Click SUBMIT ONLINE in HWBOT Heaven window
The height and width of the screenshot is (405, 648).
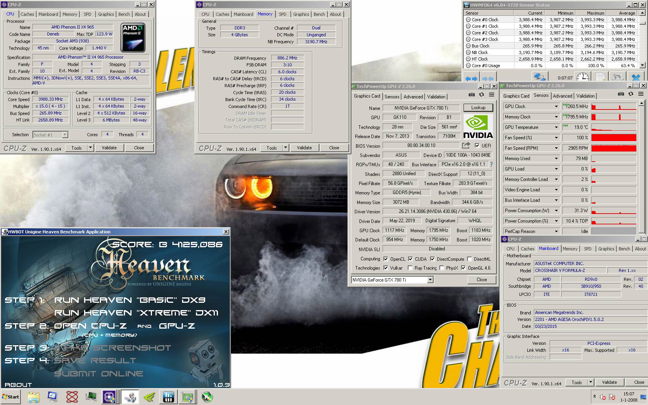pos(99,374)
